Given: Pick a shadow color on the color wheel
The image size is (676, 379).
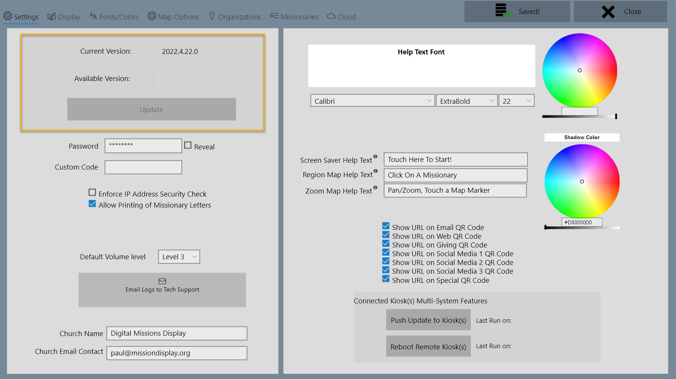Looking at the screenshot, I should pyautogui.click(x=582, y=181).
